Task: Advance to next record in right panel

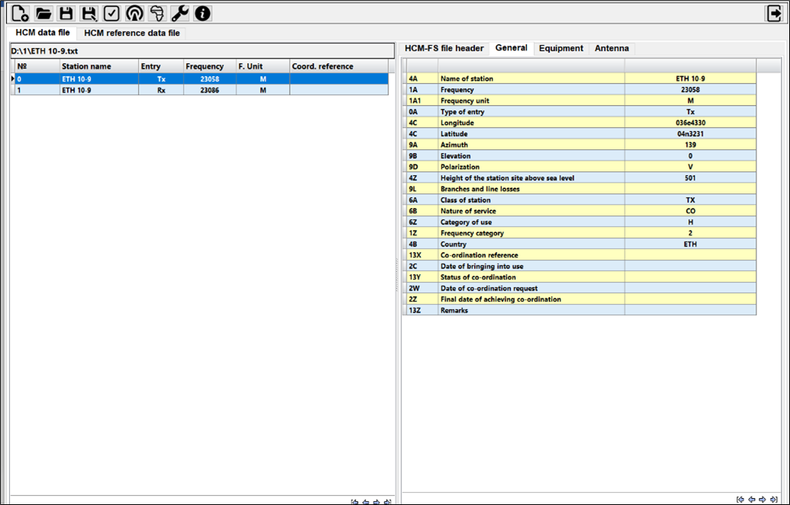Action: (762, 500)
